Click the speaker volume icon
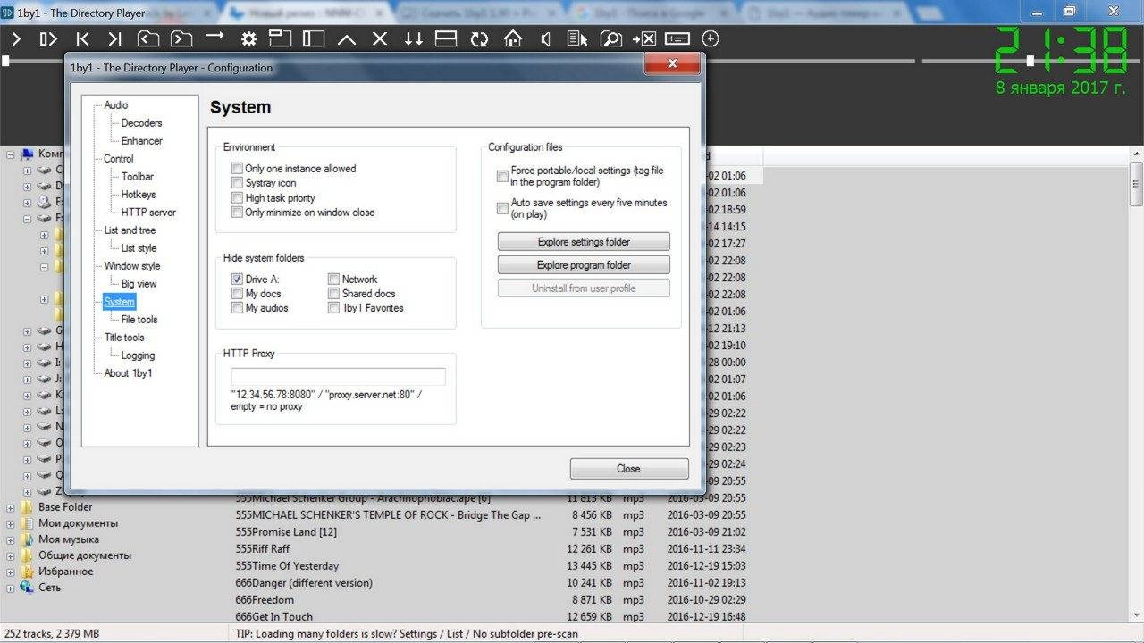The width and height of the screenshot is (1144, 643). [546, 39]
